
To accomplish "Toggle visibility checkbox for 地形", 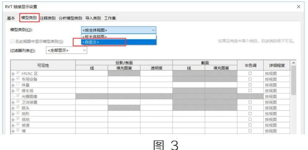I will pos(18,113).
